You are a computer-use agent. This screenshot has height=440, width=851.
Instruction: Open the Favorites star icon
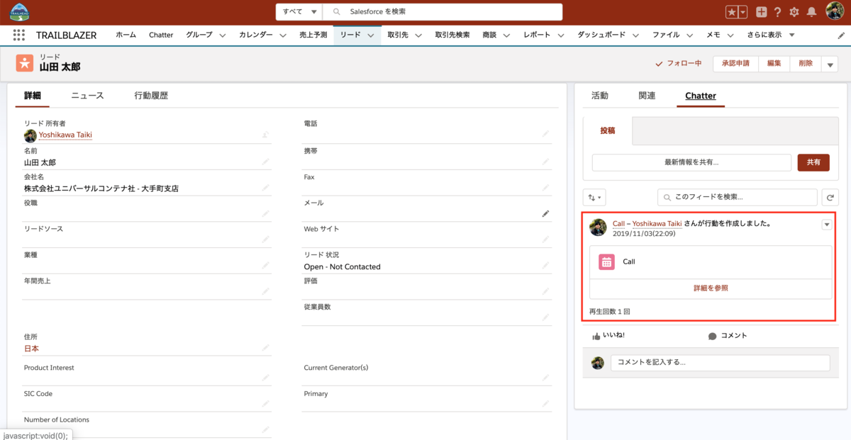coord(732,12)
